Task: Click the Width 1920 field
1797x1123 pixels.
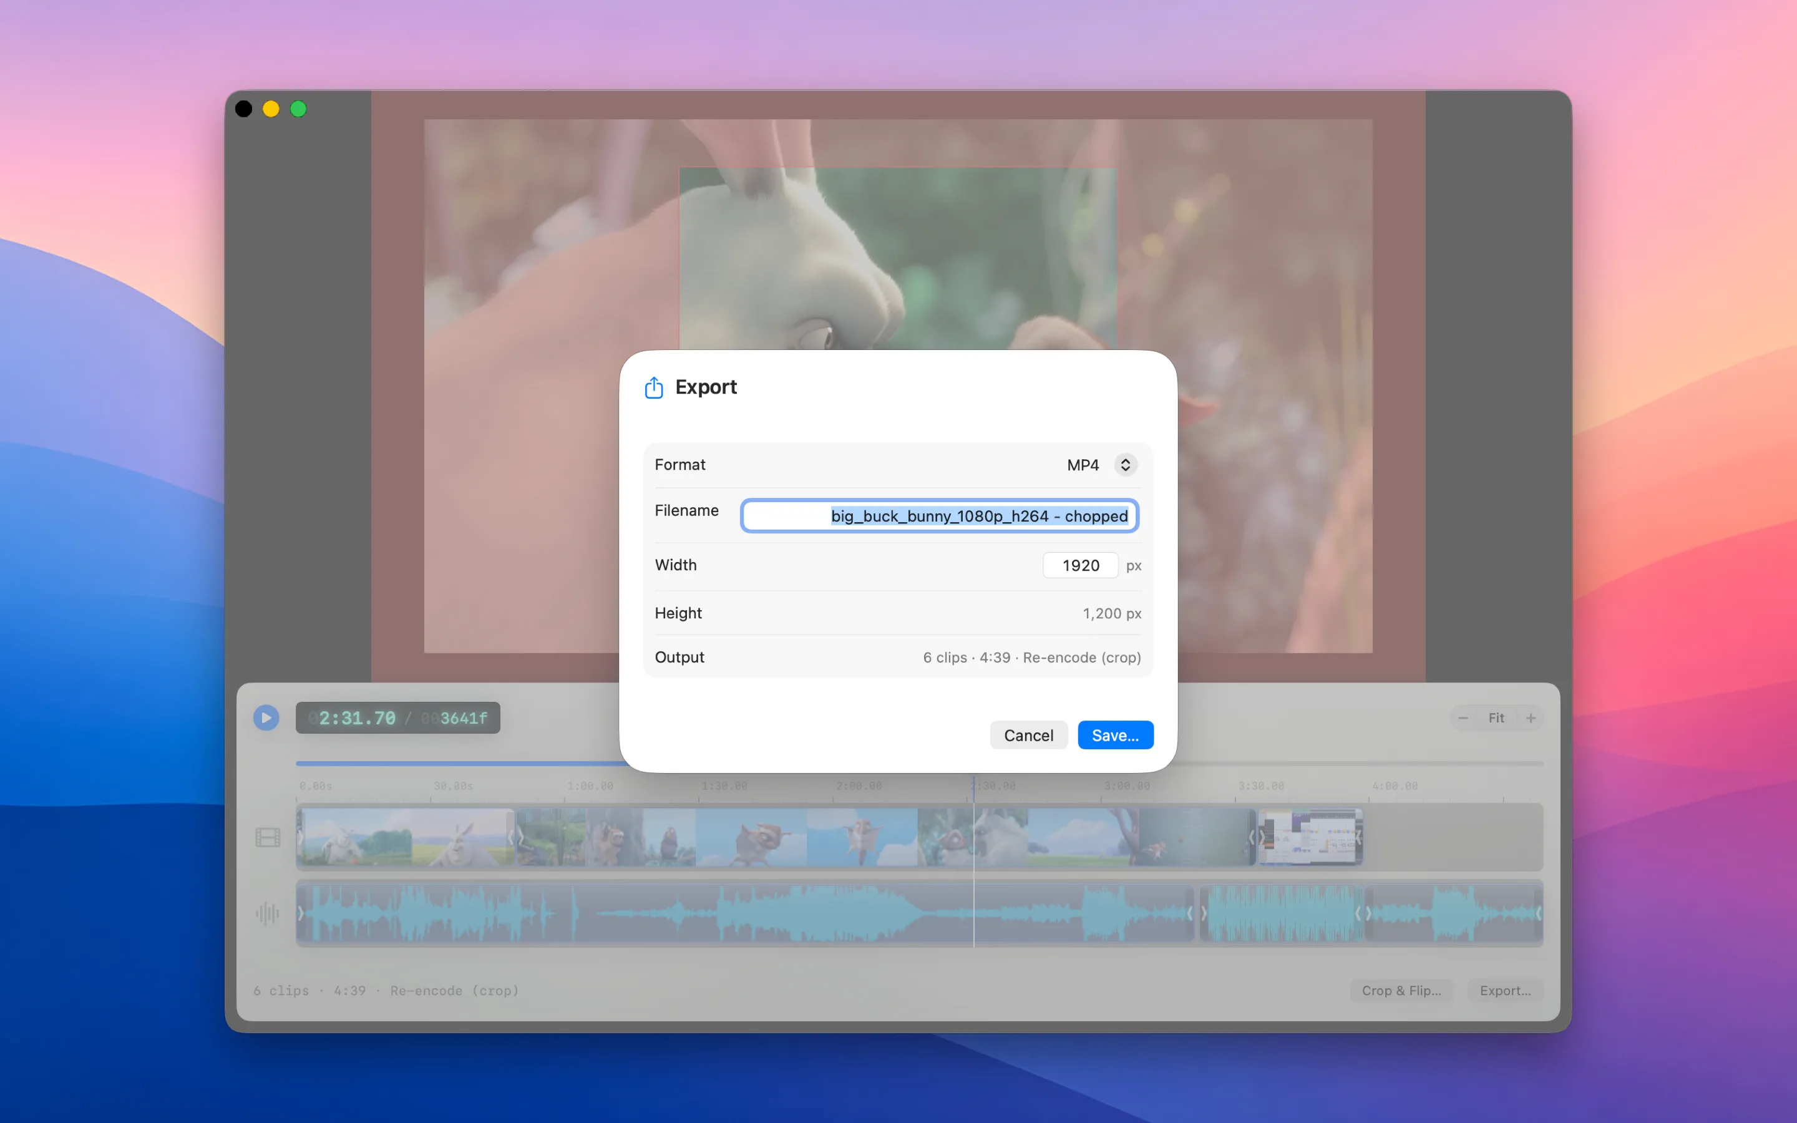Action: point(1079,565)
